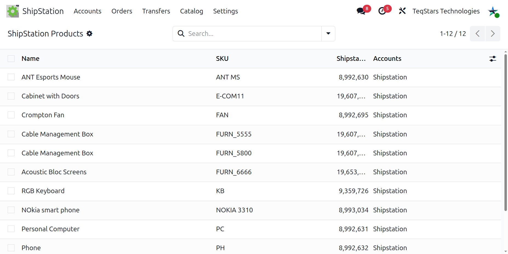
Task: Open the conversations chat icon
Action: [x=361, y=11]
